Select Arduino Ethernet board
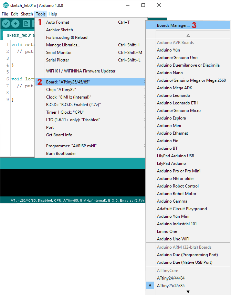 [x=188, y=133]
